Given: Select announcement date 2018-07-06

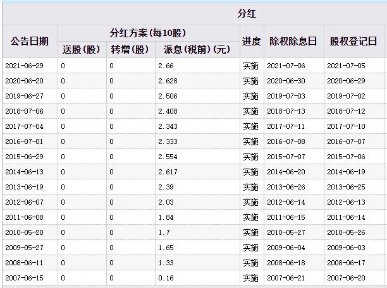Looking at the screenshot, I should (x=24, y=111).
